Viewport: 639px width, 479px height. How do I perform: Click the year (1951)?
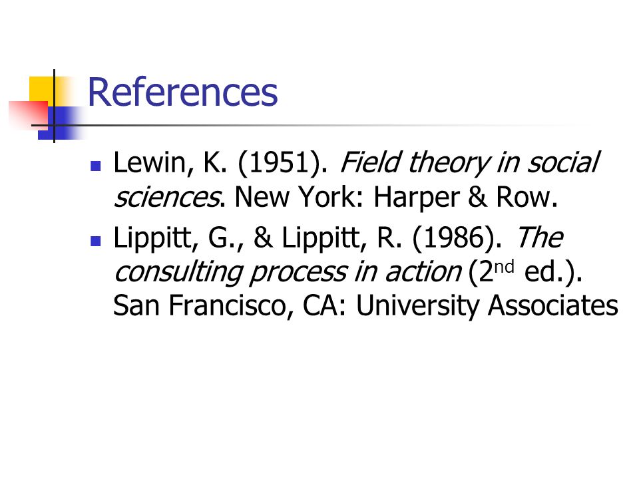tap(283, 164)
